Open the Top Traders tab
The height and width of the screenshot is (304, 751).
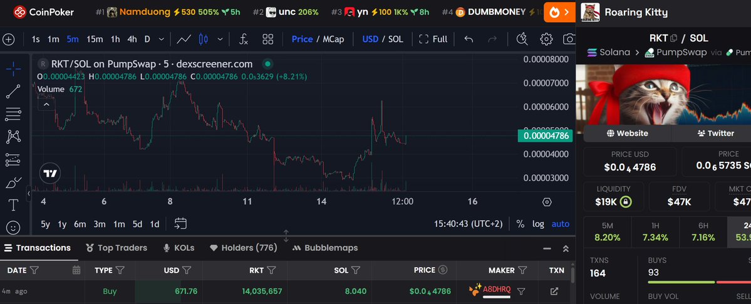tap(117, 248)
